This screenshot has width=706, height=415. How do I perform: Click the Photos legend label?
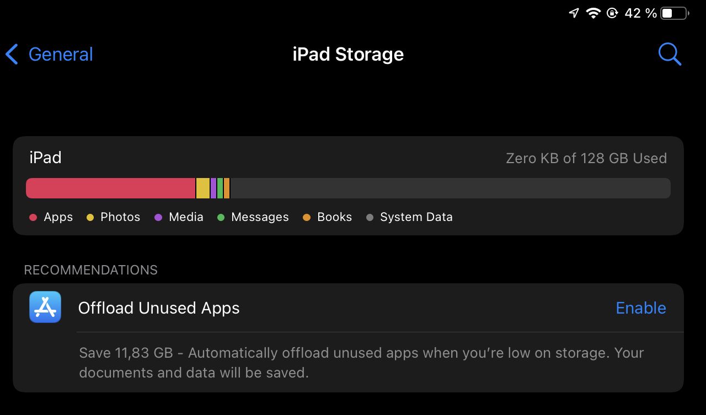(120, 217)
